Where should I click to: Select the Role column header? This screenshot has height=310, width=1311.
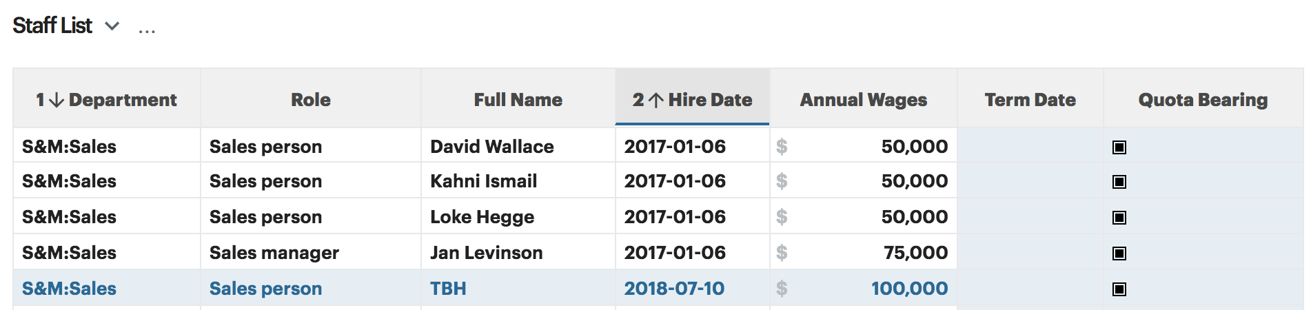[x=311, y=100]
